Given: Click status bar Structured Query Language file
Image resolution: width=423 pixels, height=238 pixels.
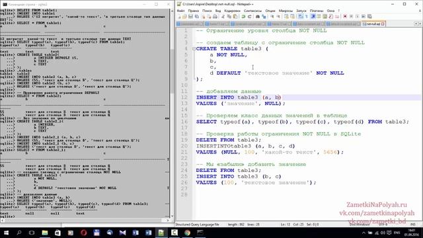Looking at the screenshot, I should tap(197, 225).
